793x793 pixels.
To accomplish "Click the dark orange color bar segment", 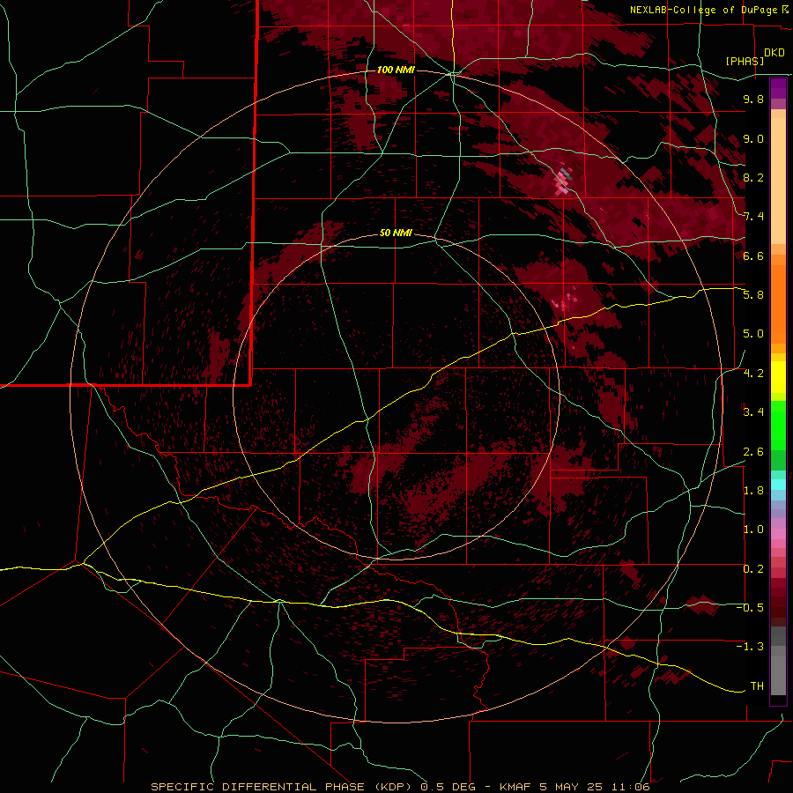I will (x=778, y=305).
